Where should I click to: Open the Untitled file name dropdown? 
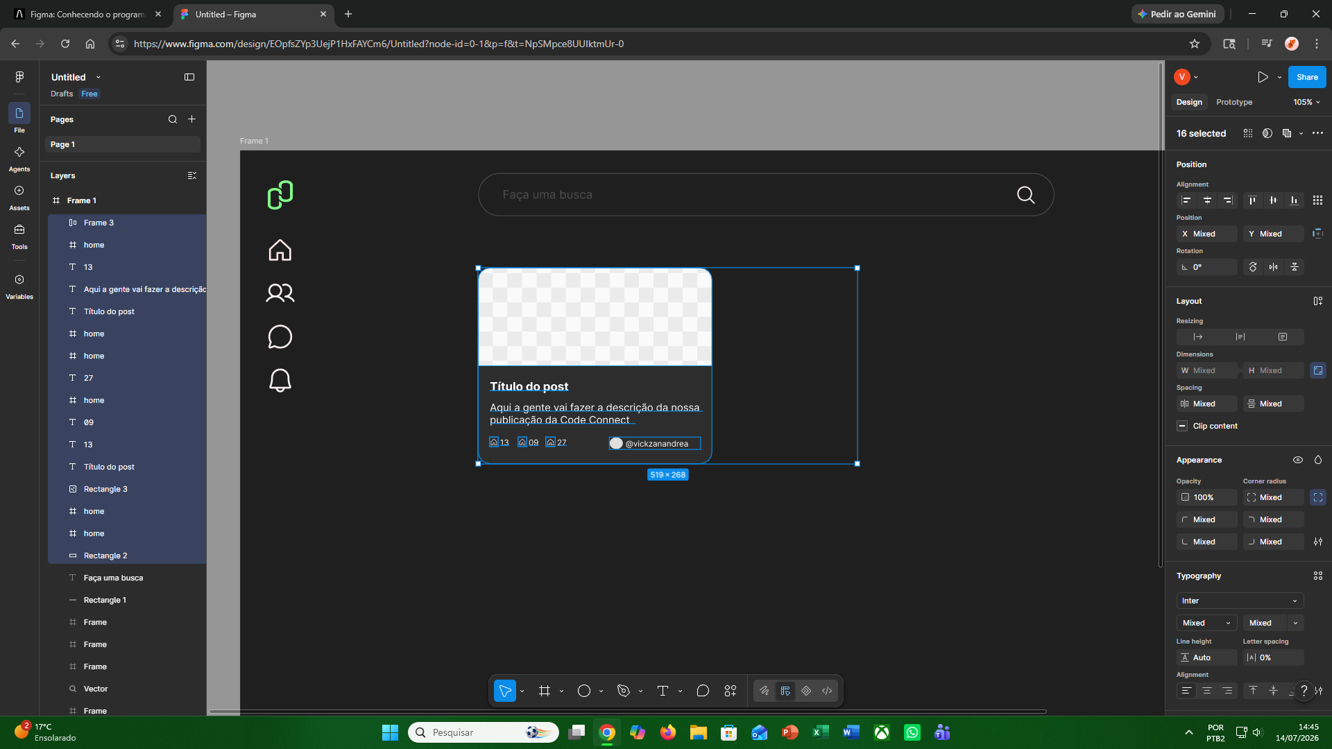coord(99,77)
